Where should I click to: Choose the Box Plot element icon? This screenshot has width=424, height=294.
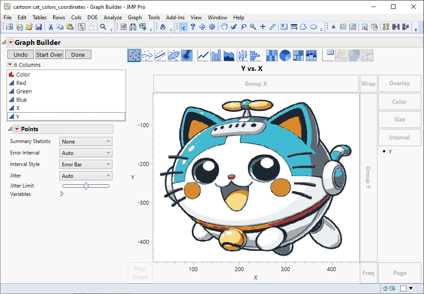[242, 55]
